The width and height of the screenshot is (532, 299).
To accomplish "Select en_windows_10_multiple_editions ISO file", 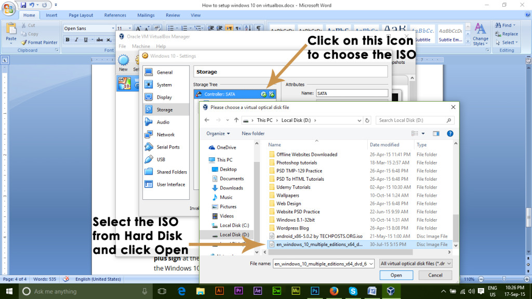I will (x=319, y=244).
